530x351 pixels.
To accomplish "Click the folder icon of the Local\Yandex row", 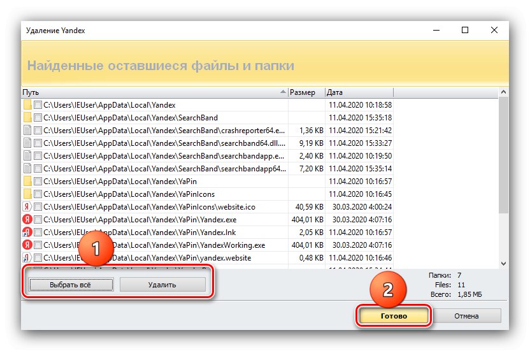I will pyautogui.click(x=28, y=105).
